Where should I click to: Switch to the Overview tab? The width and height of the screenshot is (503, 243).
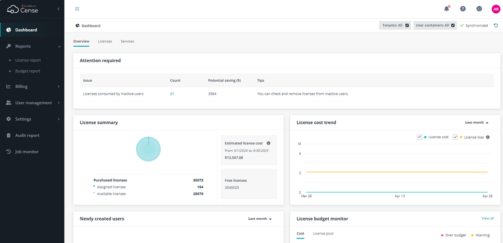(x=81, y=42)
